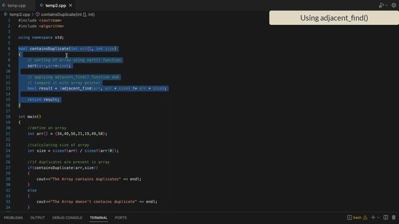Viewport: 399px width, 224px height.
Task: Close the temp2.cpp tab
Action: 70,6
